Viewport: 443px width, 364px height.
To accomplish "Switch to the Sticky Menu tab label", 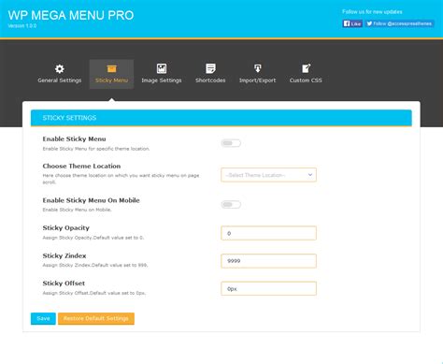I will coord(111,80).
